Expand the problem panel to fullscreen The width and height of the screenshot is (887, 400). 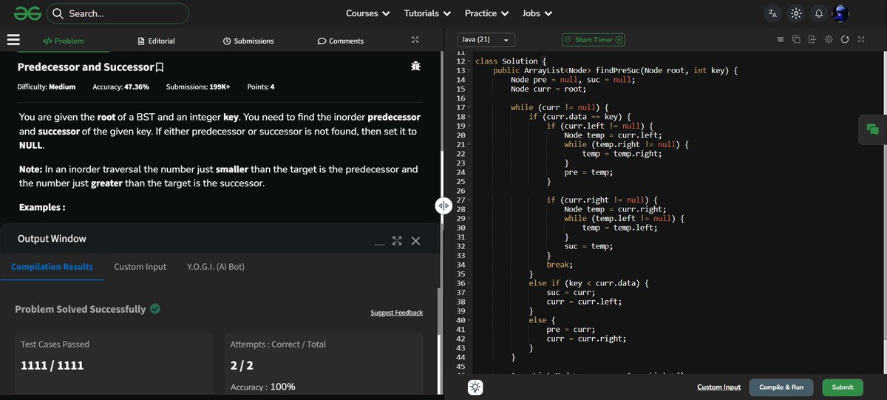click(415, 41)
